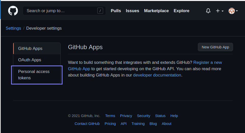This screenshot has width=245, height=133.
Task: Open the user avatar menu
Action: [233, 11]
